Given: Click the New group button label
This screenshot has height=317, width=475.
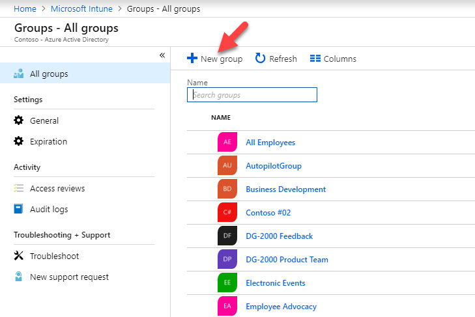Looking at the screenshot, I should coord(222,59).
